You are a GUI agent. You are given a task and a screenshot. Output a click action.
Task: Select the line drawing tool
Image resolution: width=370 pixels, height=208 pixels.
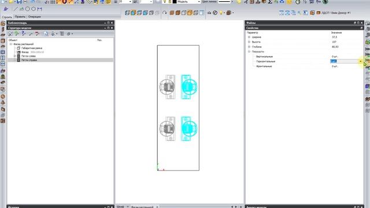[x=16, y=9]
